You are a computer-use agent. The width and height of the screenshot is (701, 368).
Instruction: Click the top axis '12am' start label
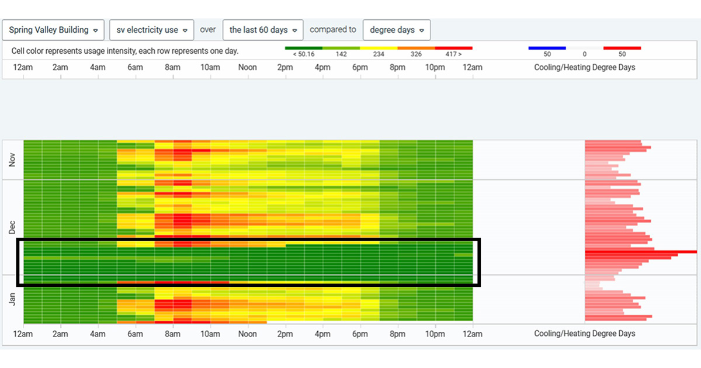point(23,67)
